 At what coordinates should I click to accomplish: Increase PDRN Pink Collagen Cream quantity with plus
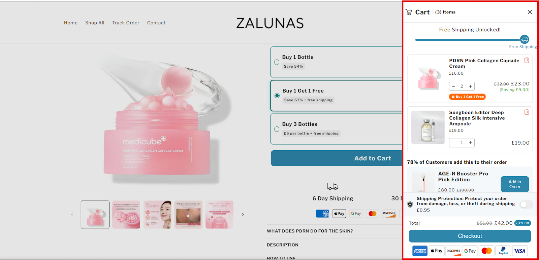(470, 86)
